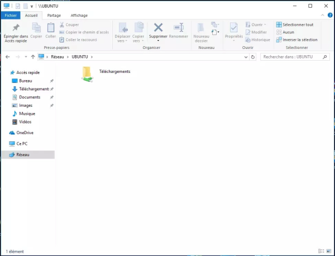Expand the Supprimer dropdown arrow
Screen dimensions: 335x256
pyautogui.click(x=158, y=41)
